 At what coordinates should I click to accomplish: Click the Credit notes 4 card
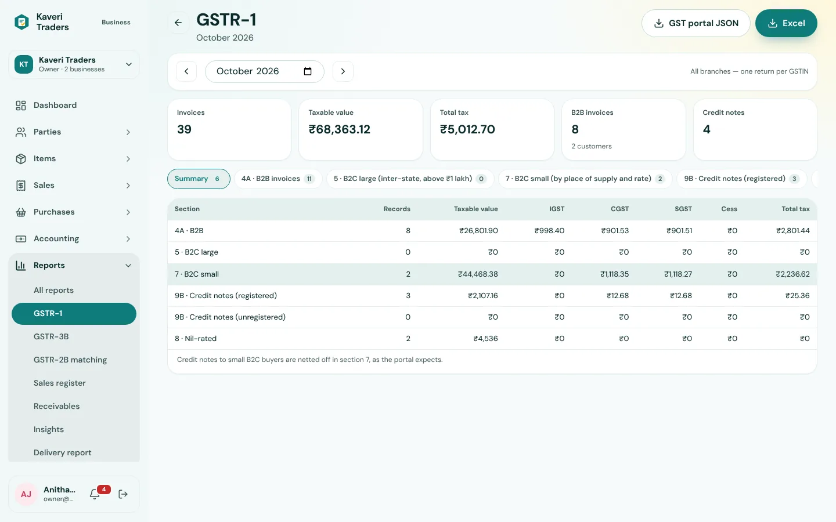pos(755,129)
